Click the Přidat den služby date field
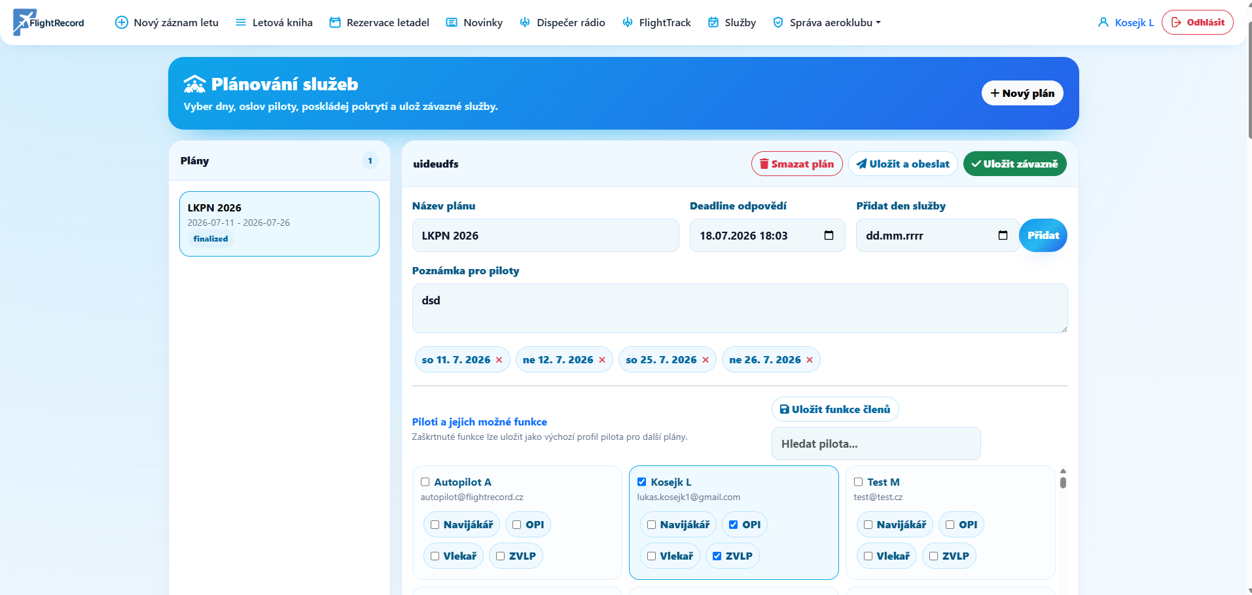This screenshot has width=1252, height=595. coord(937,236)
